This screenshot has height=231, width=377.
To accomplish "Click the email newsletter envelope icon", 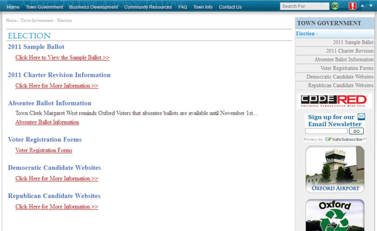I will click(361, 117).
